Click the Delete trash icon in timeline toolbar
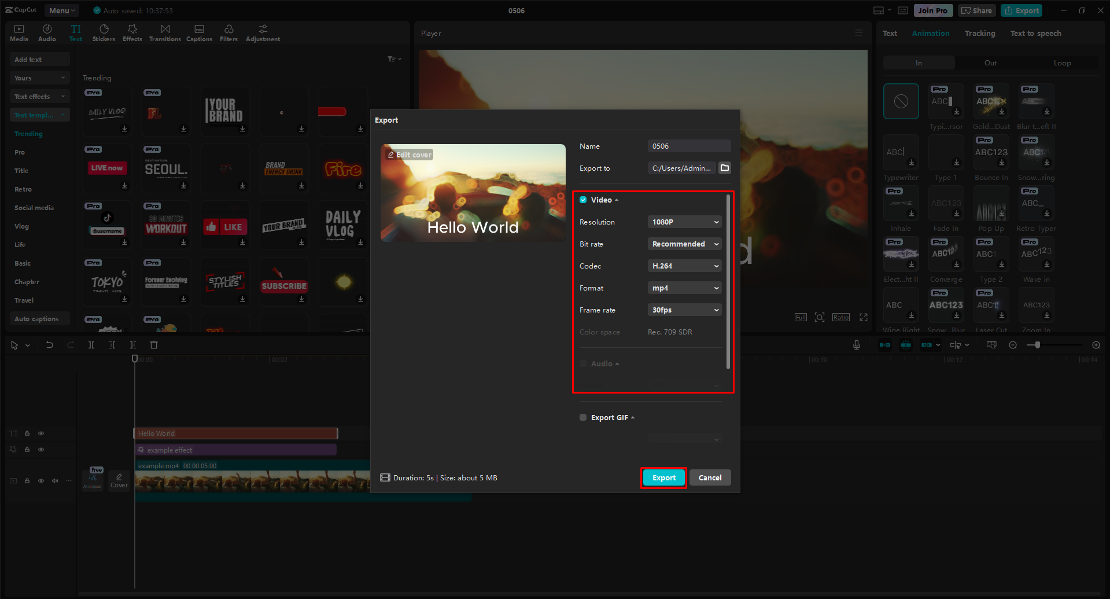This screenshot has width=1110, height=599. point(154,345)
